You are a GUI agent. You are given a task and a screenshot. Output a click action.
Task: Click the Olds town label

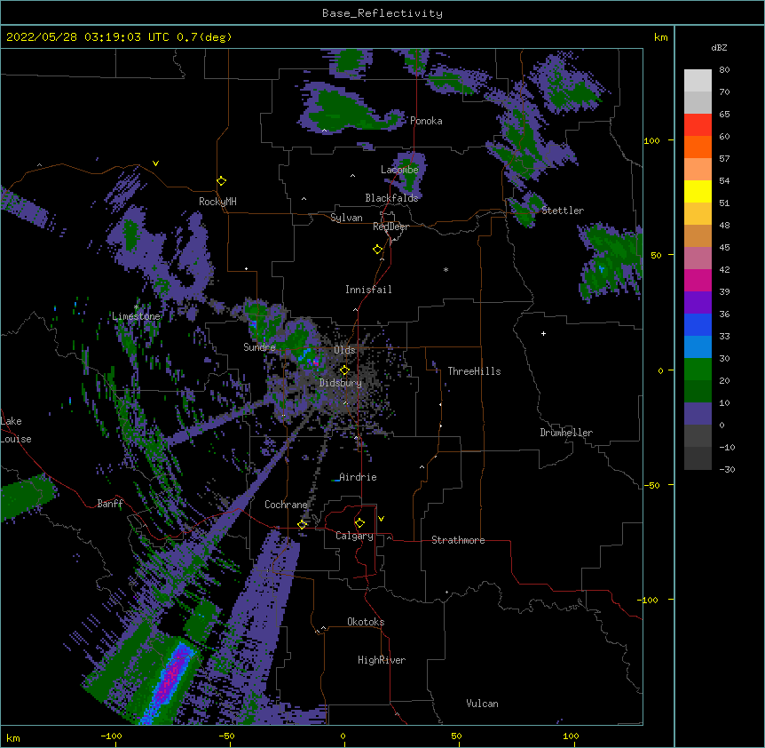(344, 350)
